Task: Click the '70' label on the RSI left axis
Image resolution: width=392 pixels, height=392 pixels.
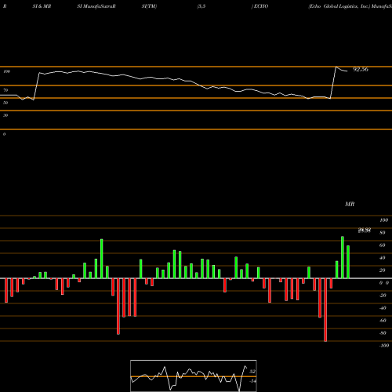Action: (x=5, y=90)
